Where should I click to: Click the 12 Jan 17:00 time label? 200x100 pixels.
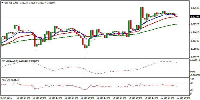pos(55,98)
